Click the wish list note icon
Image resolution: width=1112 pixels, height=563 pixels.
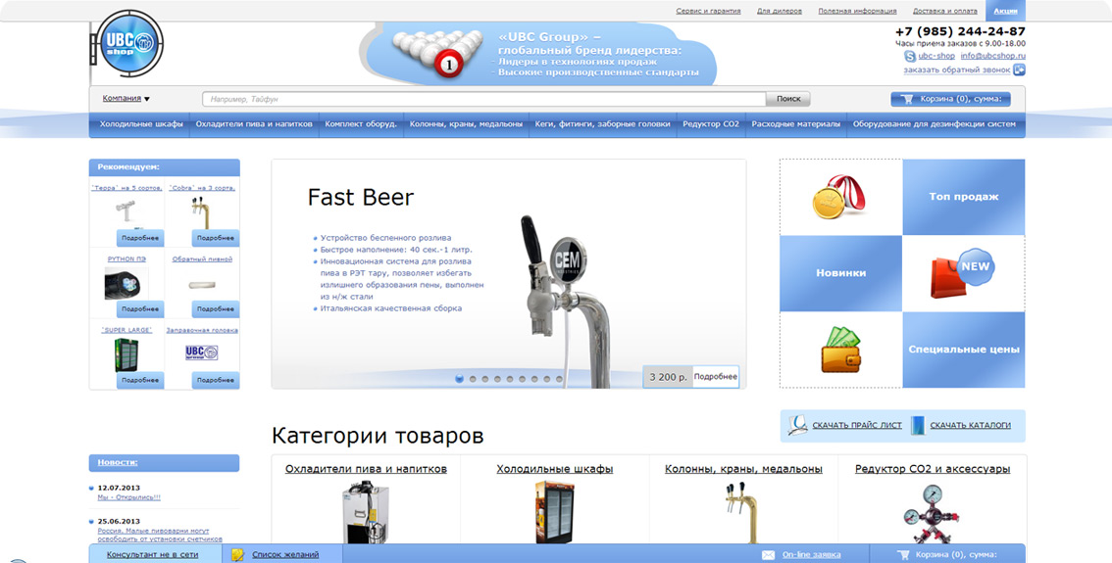click(237, 554)
